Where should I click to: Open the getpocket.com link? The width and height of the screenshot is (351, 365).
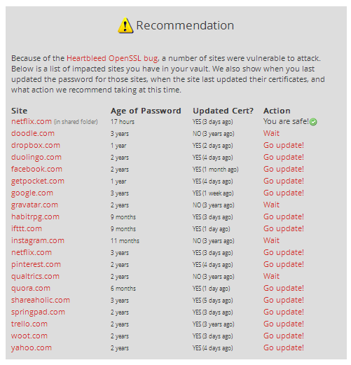click(x=38, y=181)
